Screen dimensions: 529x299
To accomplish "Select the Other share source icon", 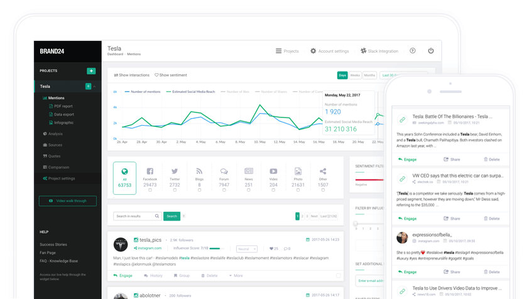I will click(x=323, y=171).
